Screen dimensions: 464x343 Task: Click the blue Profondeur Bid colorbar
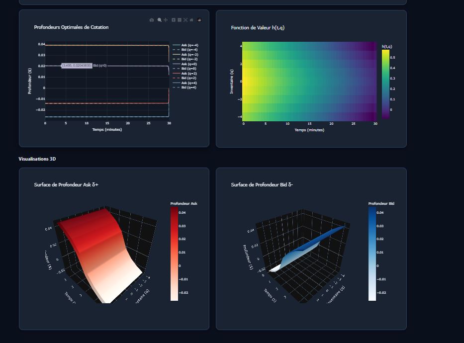tap(372, 254)
